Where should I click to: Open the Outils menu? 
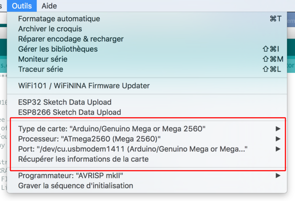tap(22, 6)
